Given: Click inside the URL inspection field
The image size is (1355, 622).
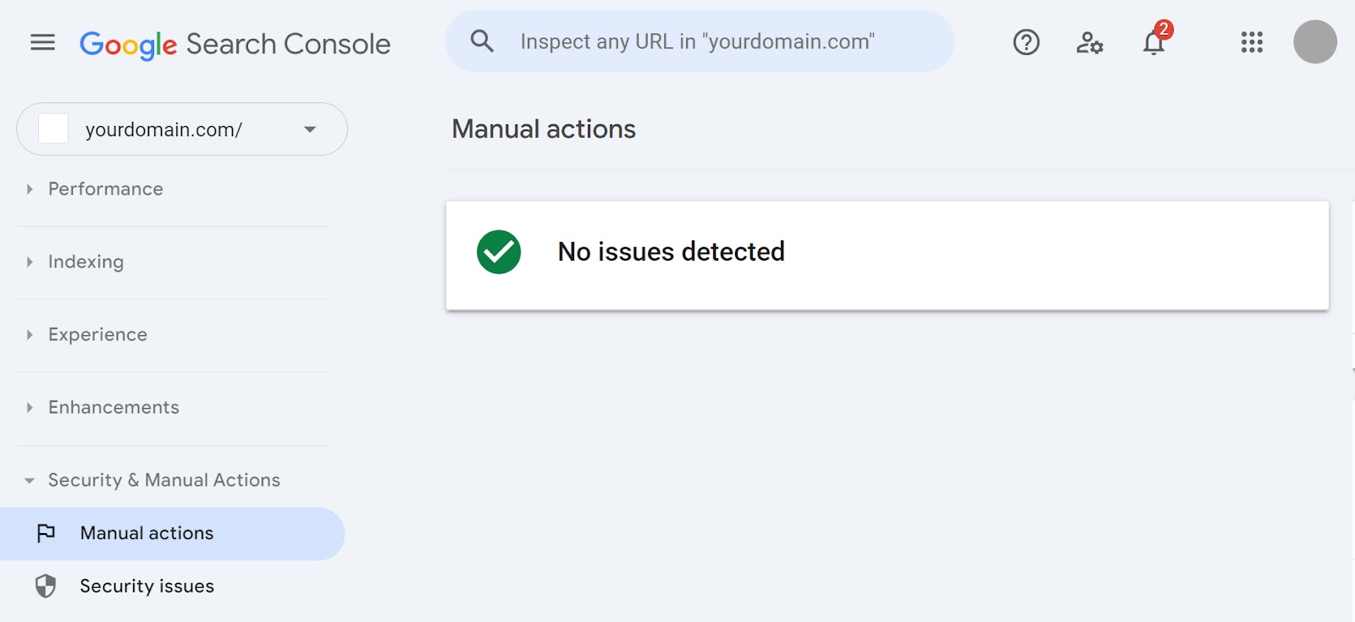Looking at the screenshot, I should pos(699,41).
